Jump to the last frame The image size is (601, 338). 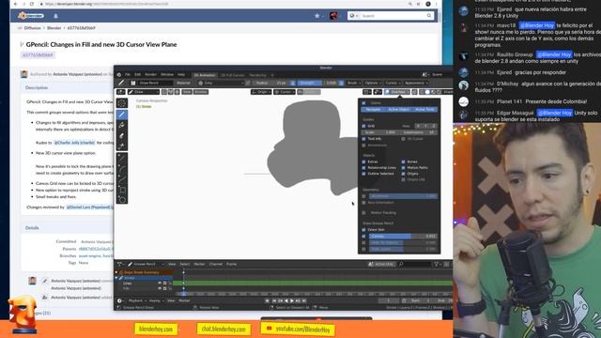point(304,300)
